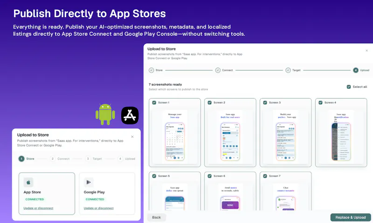This screenshot has width=373, height=223.
Task: Open the Screen 4 phone preview thumbnail
Action: pos(341,137)
